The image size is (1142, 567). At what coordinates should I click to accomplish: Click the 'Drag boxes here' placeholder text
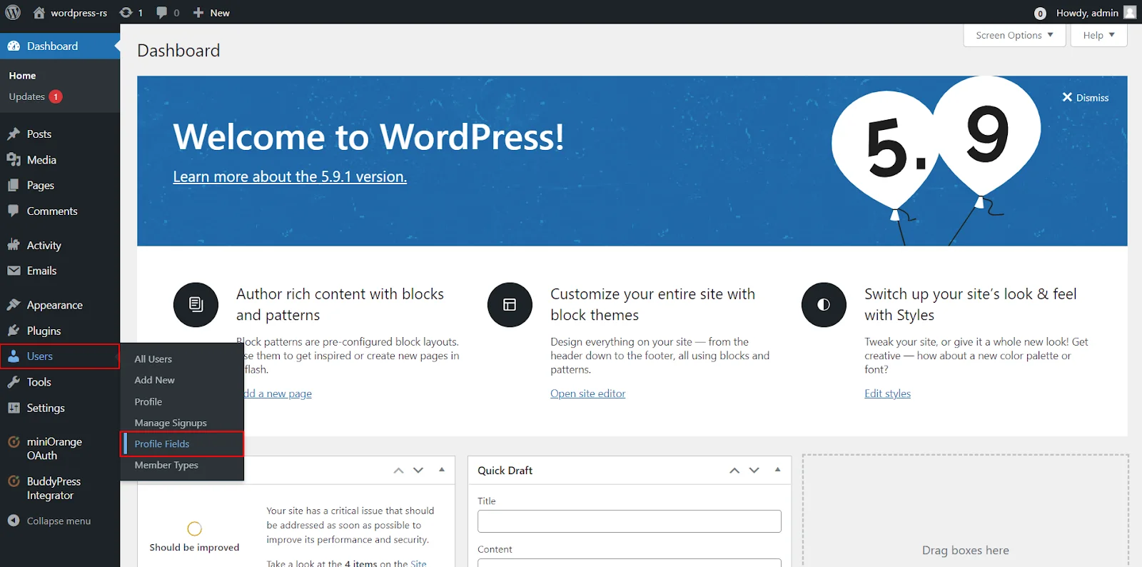point(966,551)
